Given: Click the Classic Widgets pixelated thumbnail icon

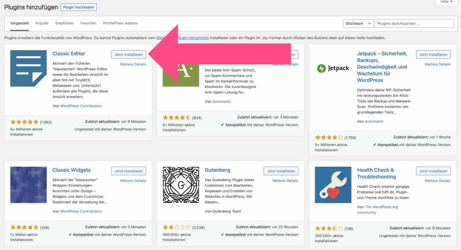Looking at the screenshot, I should tap(28, 185).
